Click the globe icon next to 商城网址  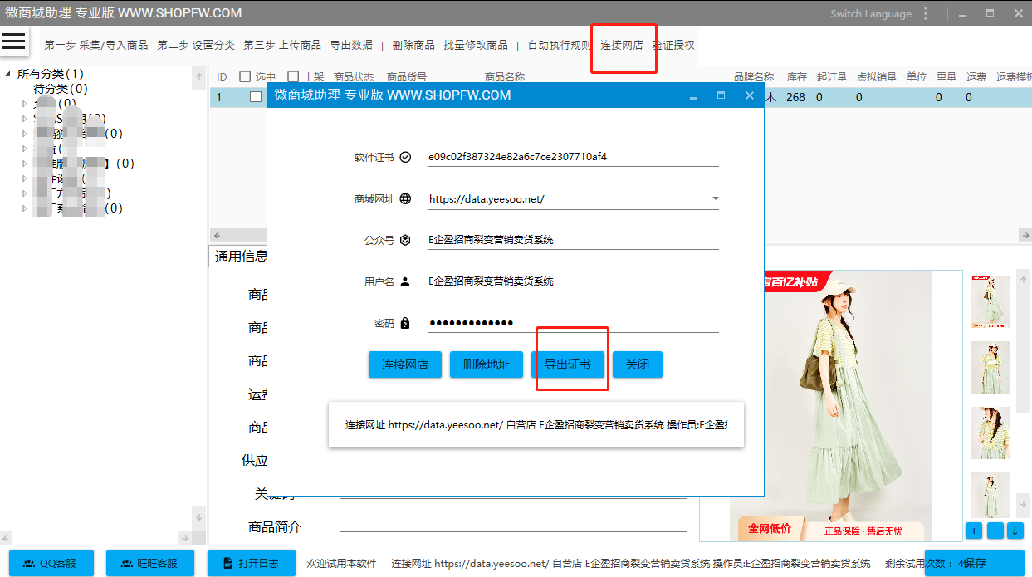coord(405,198)
